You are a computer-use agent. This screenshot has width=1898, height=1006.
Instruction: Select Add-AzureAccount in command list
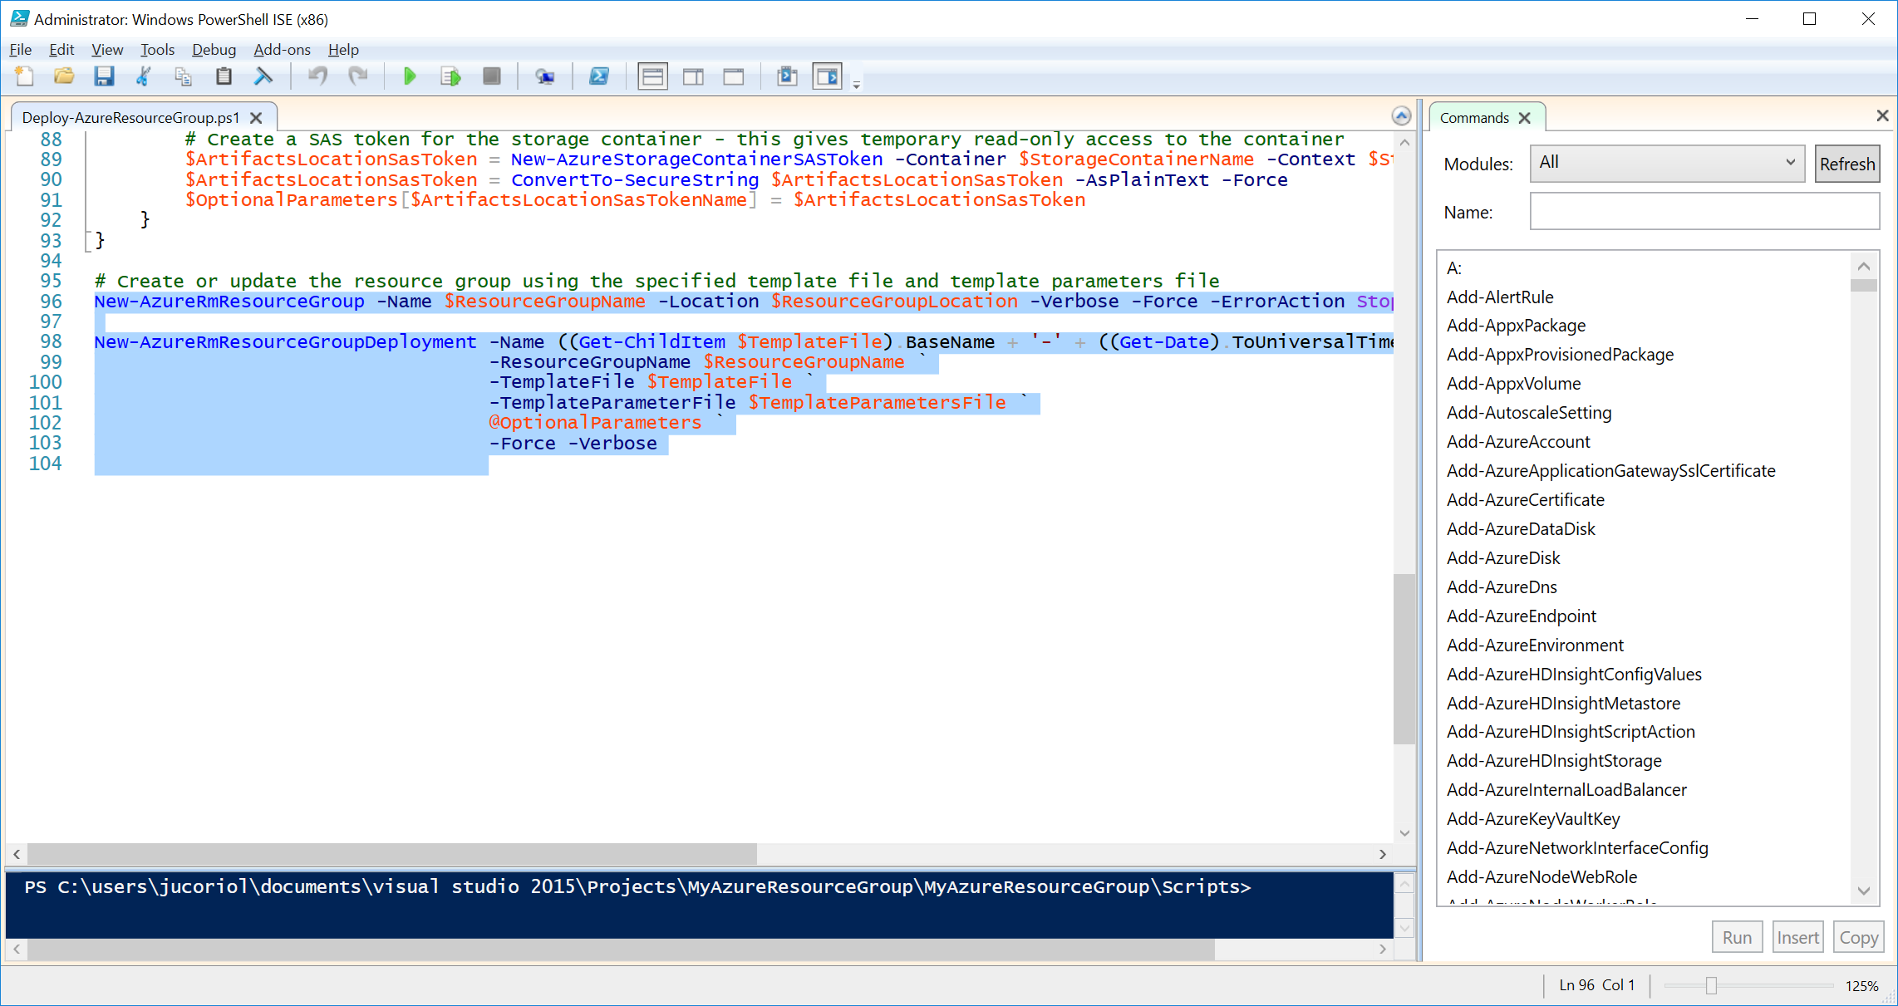pyautogui.click(x=1517, y=442)
